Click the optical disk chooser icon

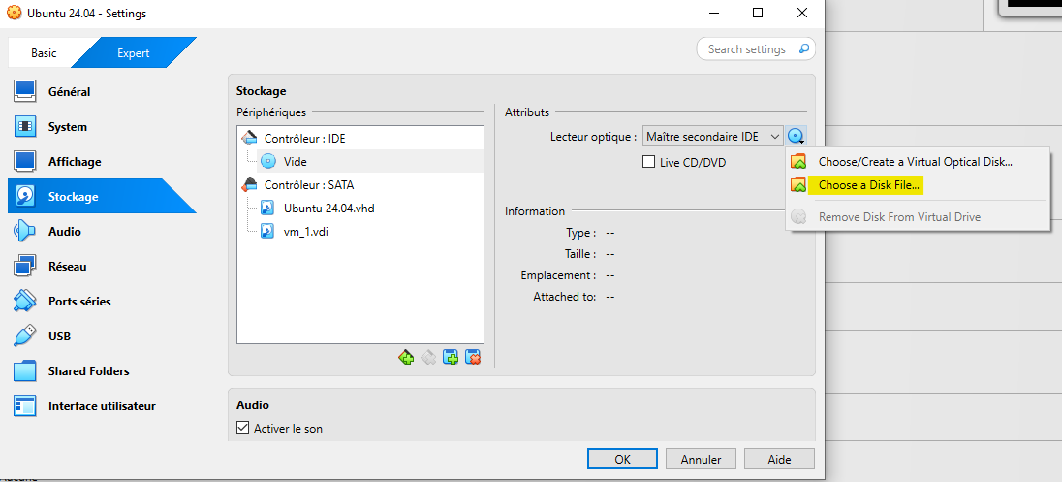click(796, 138)
